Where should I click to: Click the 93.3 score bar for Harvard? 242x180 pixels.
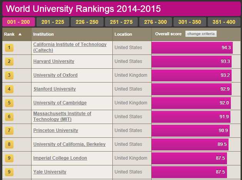[192, 61]
